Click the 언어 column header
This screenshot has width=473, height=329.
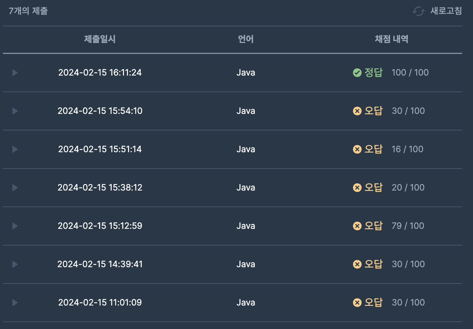tap(246, 39)
